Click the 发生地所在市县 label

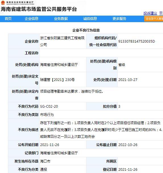[x=26, y=161]
